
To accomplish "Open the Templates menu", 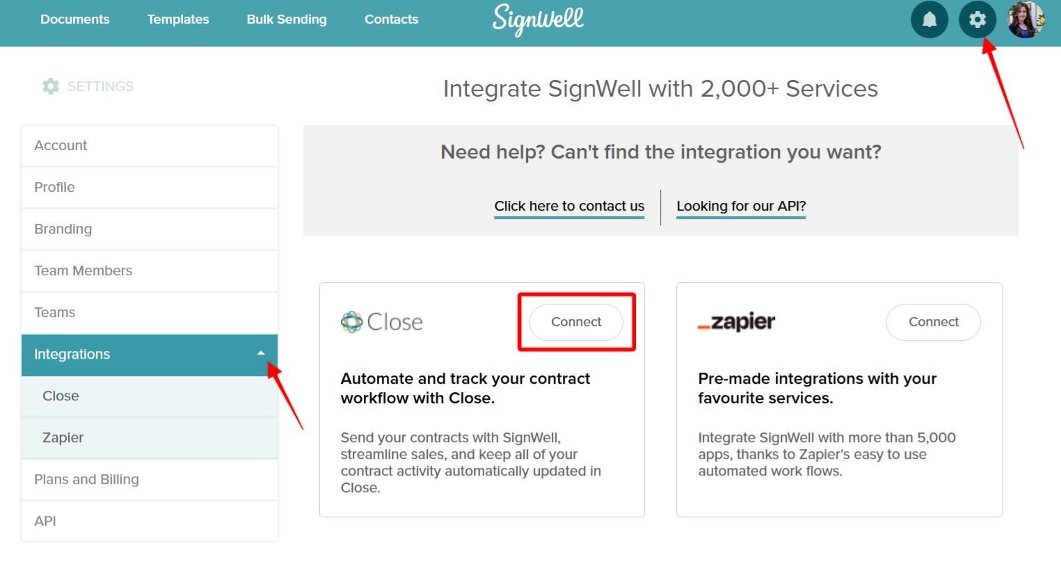I will (x=177, y=19).
